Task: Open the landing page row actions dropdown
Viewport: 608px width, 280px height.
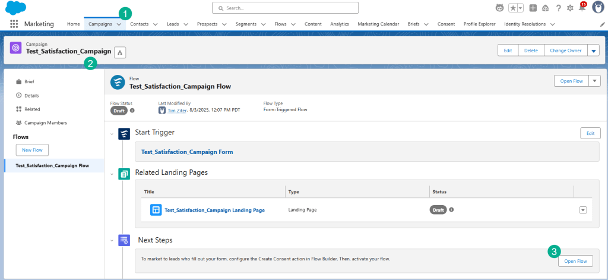Action: tap(582, 210)
